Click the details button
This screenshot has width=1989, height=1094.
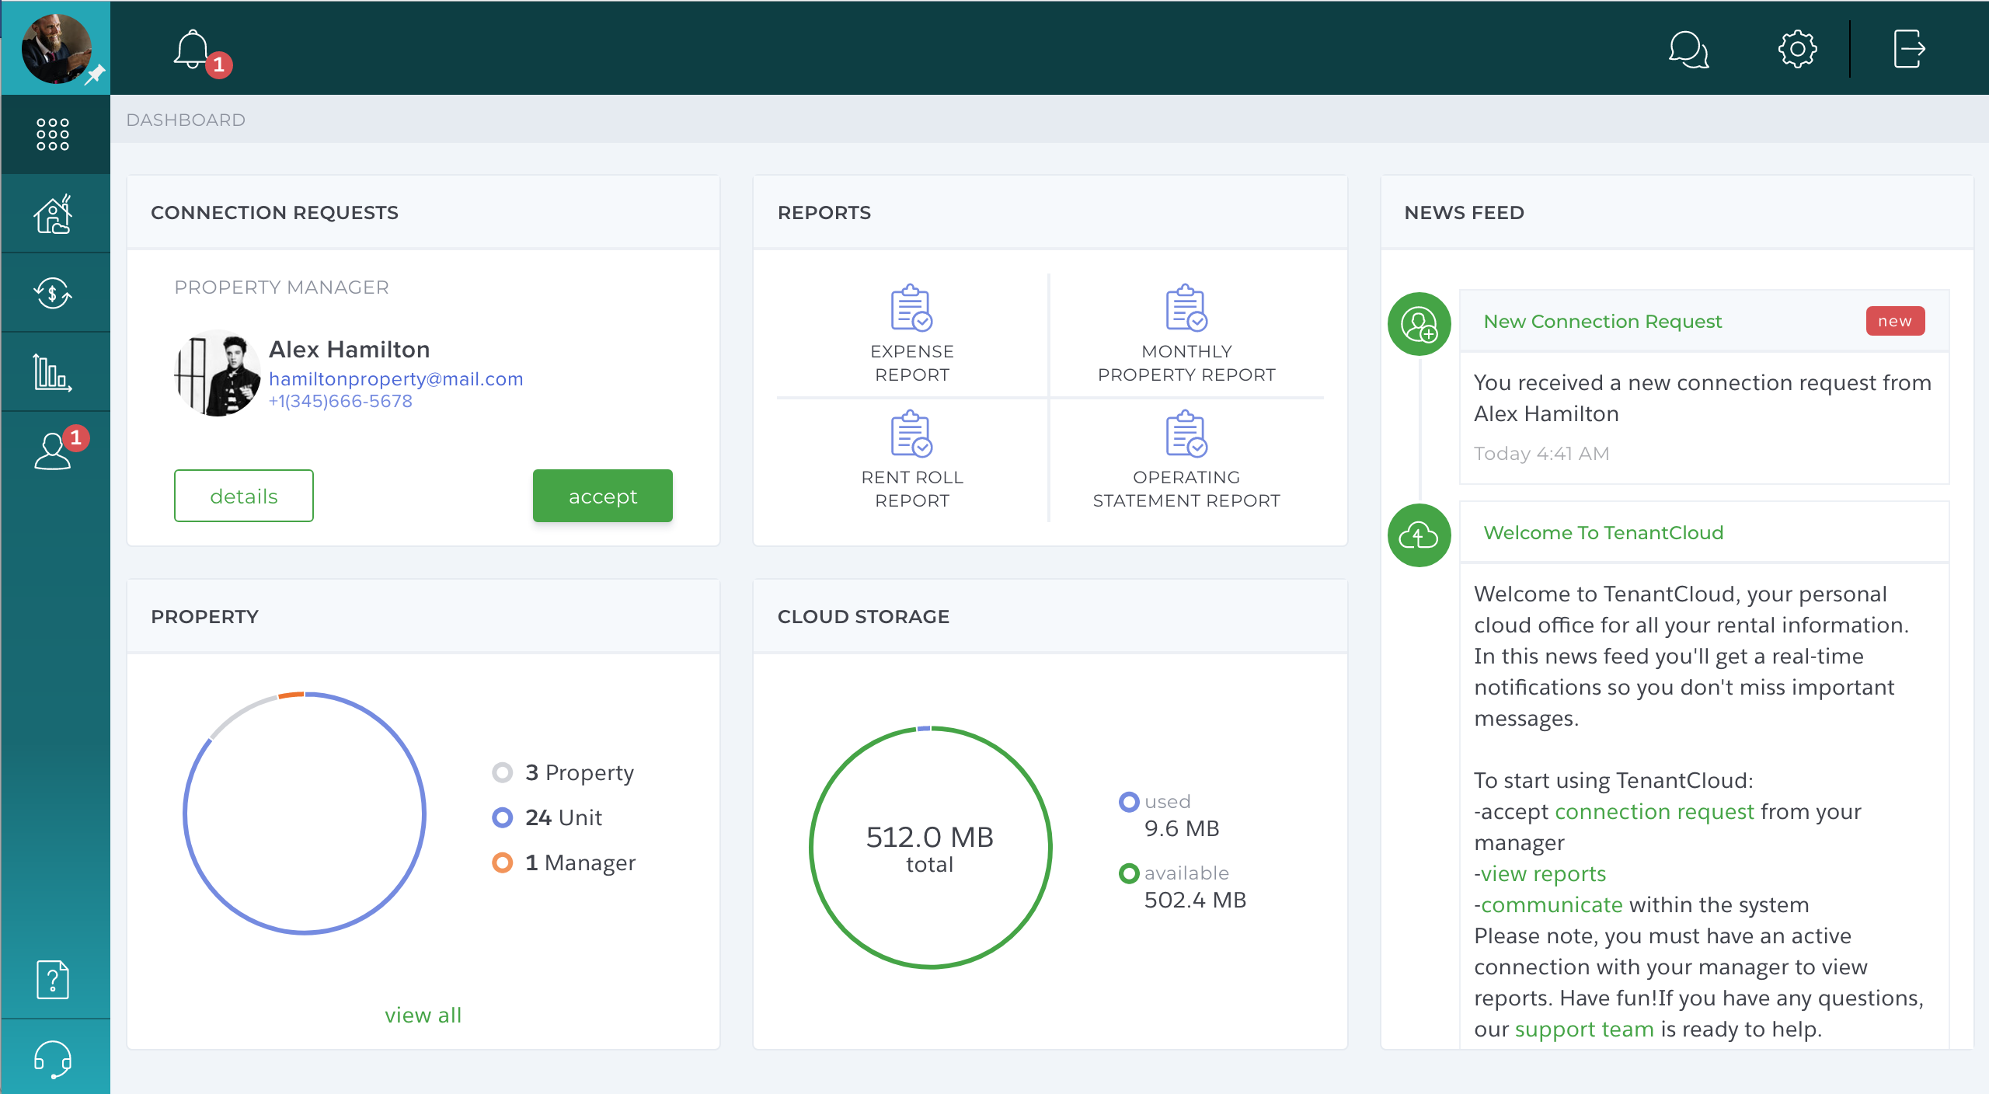pyautogui.click(x=244, y=496)
